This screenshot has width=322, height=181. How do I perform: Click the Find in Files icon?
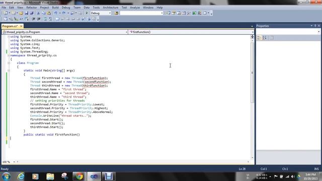[116, 13]
